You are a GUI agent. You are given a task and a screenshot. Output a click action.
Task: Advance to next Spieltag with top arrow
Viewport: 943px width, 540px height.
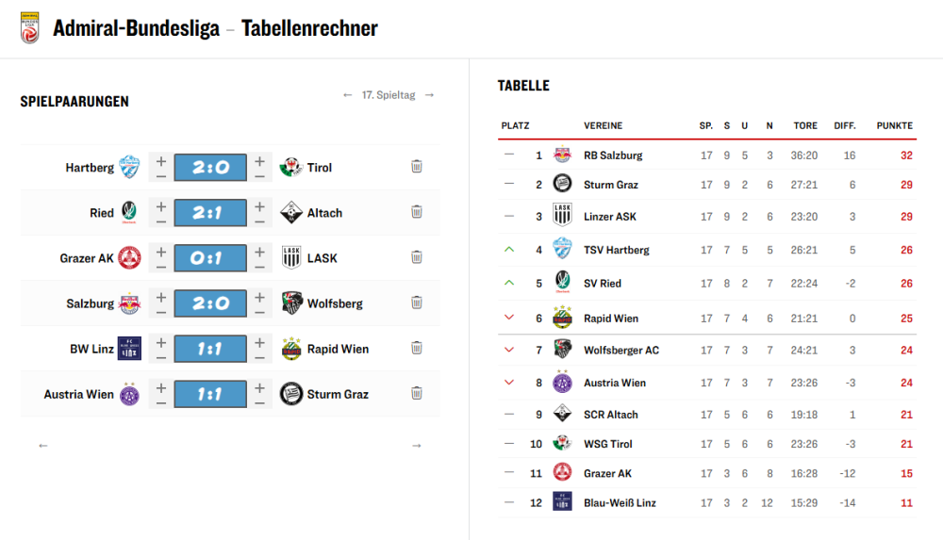tap(429, 95)
